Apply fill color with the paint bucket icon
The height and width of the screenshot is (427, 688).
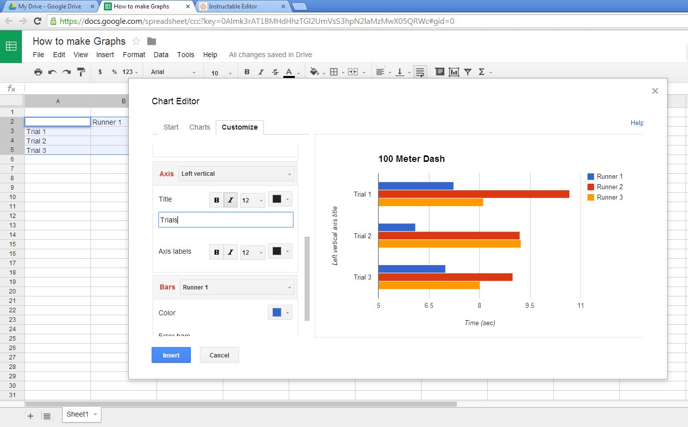click(314, 71)
